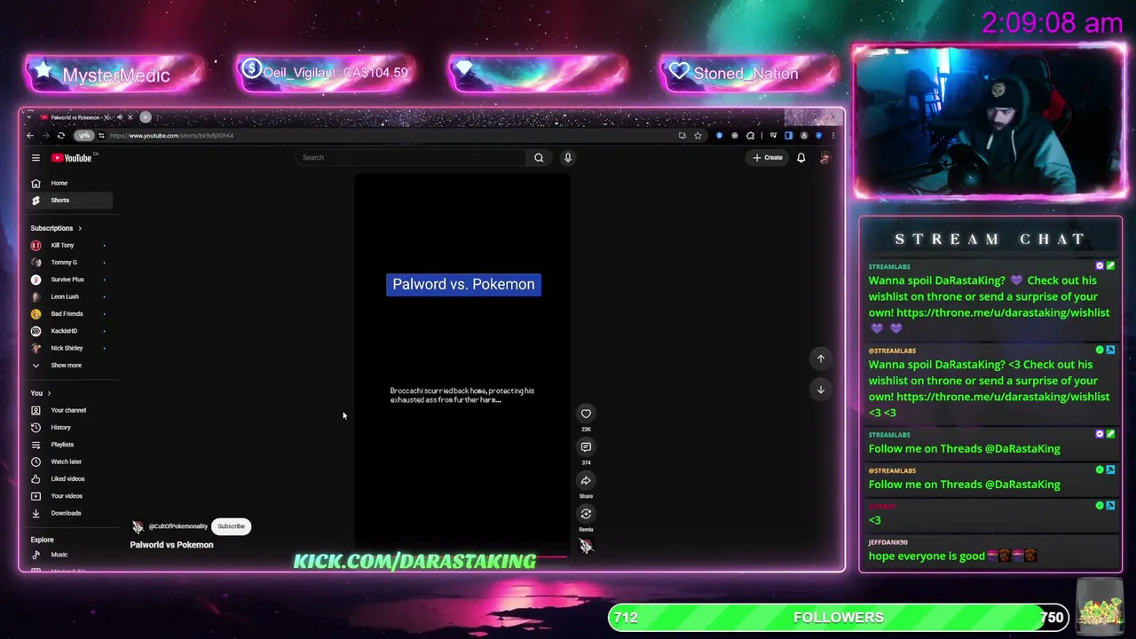The image size is (1136, 639).
Task: Open the @CultOfPokemonality channel link
Action: [177, 526]
